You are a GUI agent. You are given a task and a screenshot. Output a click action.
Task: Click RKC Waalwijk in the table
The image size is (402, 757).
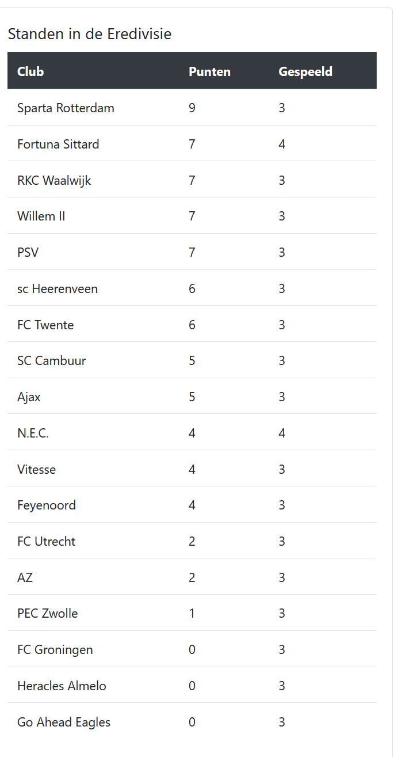pyautogui.click(x=54, y=180)
